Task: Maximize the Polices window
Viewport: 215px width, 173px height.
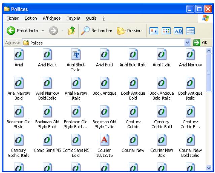Action: (x=199, y=9)
